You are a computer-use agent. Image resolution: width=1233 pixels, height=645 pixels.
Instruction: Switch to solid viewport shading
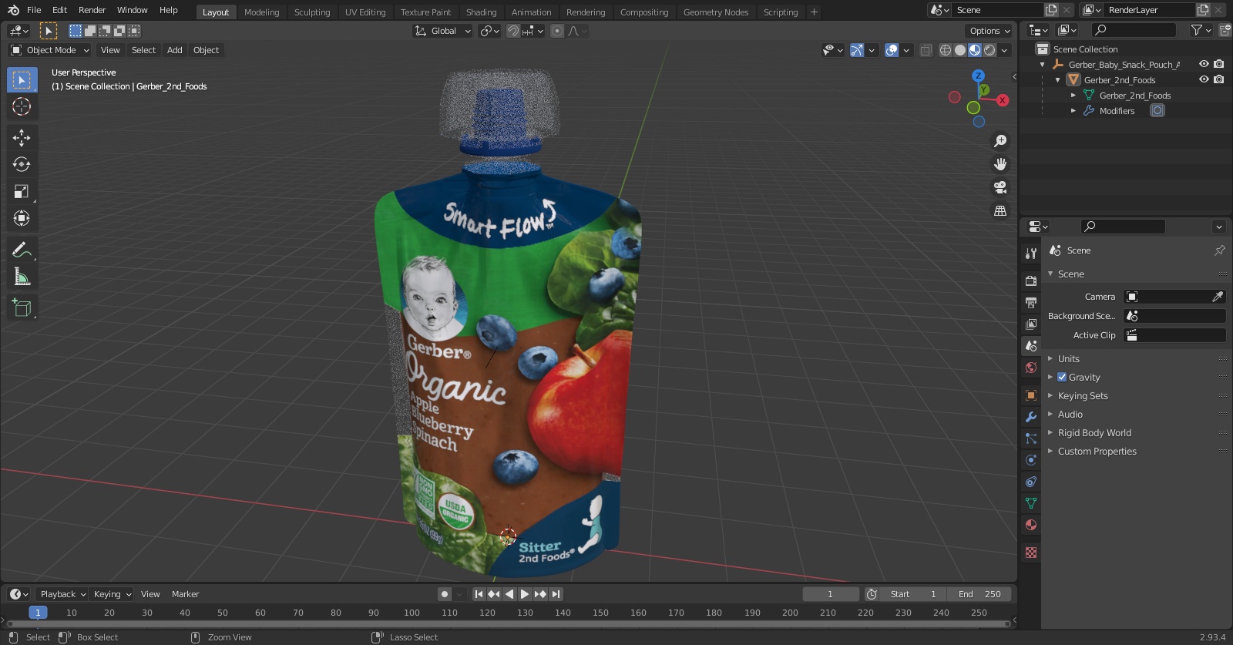tap(960, 50)
